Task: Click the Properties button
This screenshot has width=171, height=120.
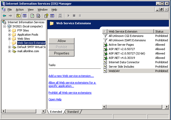Action: pos(61,53)
